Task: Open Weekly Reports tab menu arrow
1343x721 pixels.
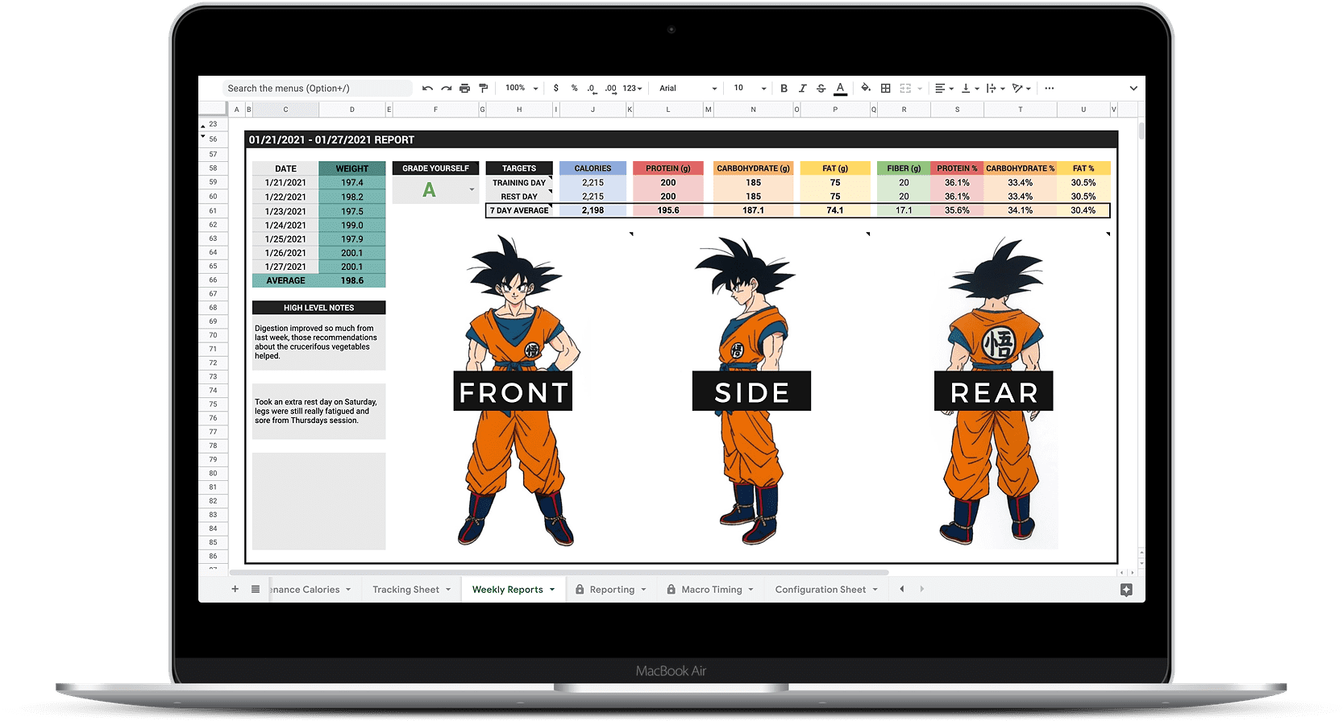Action: click(x=552, y=590)
